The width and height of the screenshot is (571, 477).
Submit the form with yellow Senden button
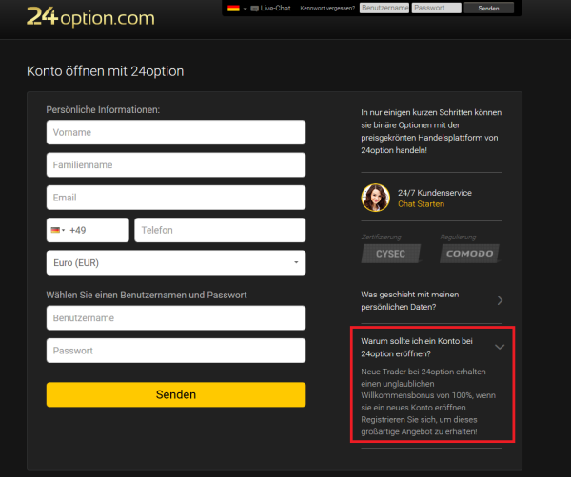(176, 394)
